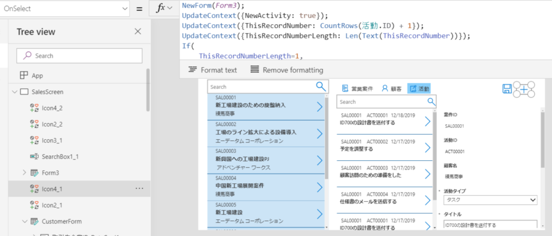Open ACT00003 activity arrow
This screenshot has height=236, width=552.
(x=427, y=174)
